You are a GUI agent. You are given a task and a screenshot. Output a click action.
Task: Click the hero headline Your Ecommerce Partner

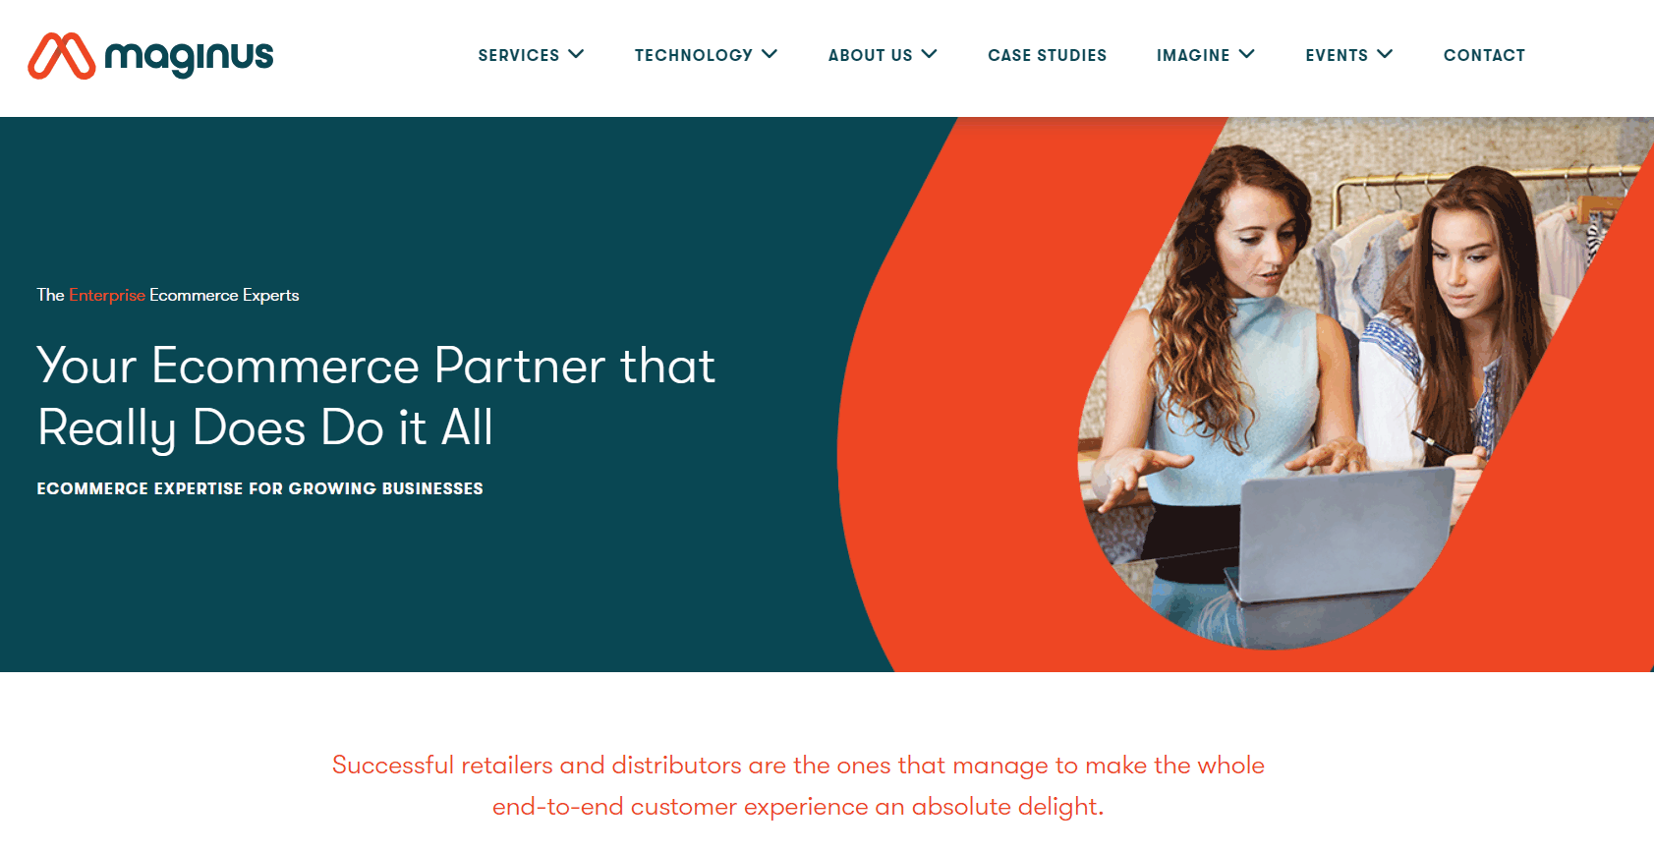click(x=376, y=396)
